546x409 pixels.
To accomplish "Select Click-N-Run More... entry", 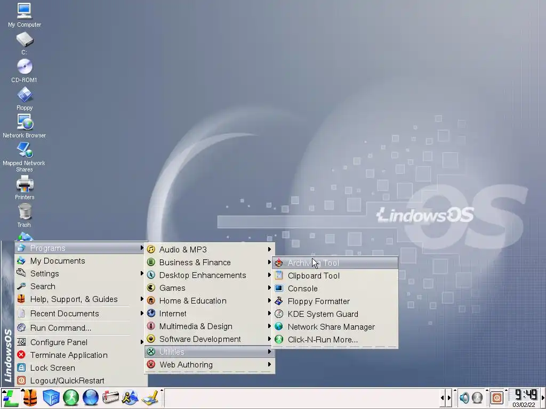I will [335, 339].
